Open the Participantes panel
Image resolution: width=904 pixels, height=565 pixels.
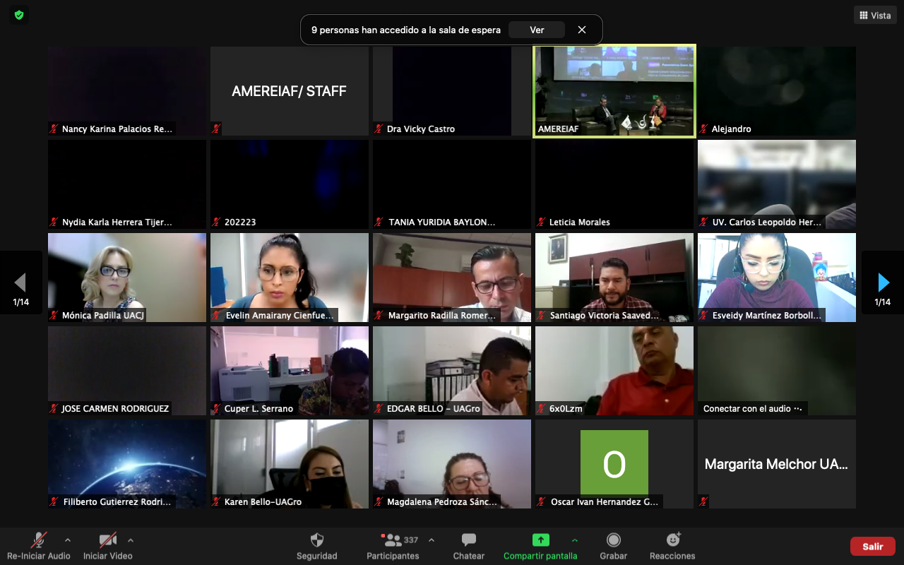point(393,546)
